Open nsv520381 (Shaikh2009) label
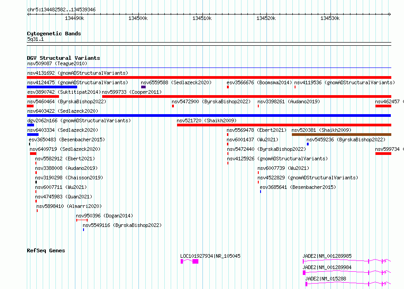This screenshot has width=404, height=289. point(321,130)
